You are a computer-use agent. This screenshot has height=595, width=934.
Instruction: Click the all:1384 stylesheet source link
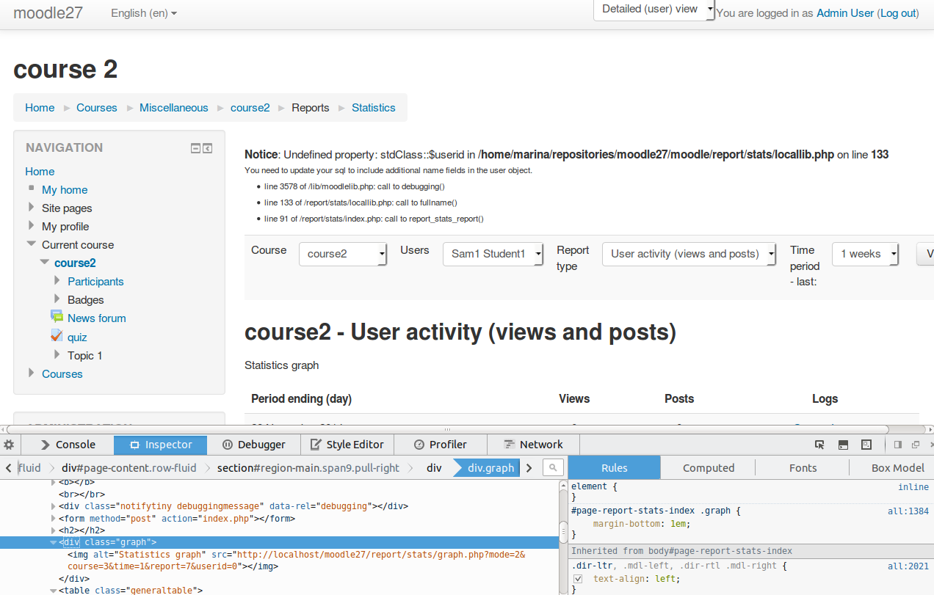click(908, 511)
